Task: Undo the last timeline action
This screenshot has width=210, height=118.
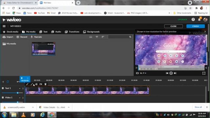Action: (x=18, y=82)
